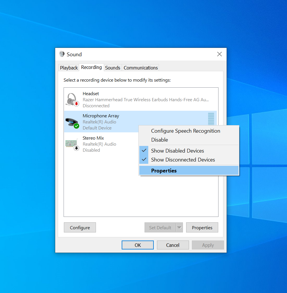The height and width of the screenshot is (293, 287).
Task: Click the Properties button below device list
Action: click(x=202, y=228)
